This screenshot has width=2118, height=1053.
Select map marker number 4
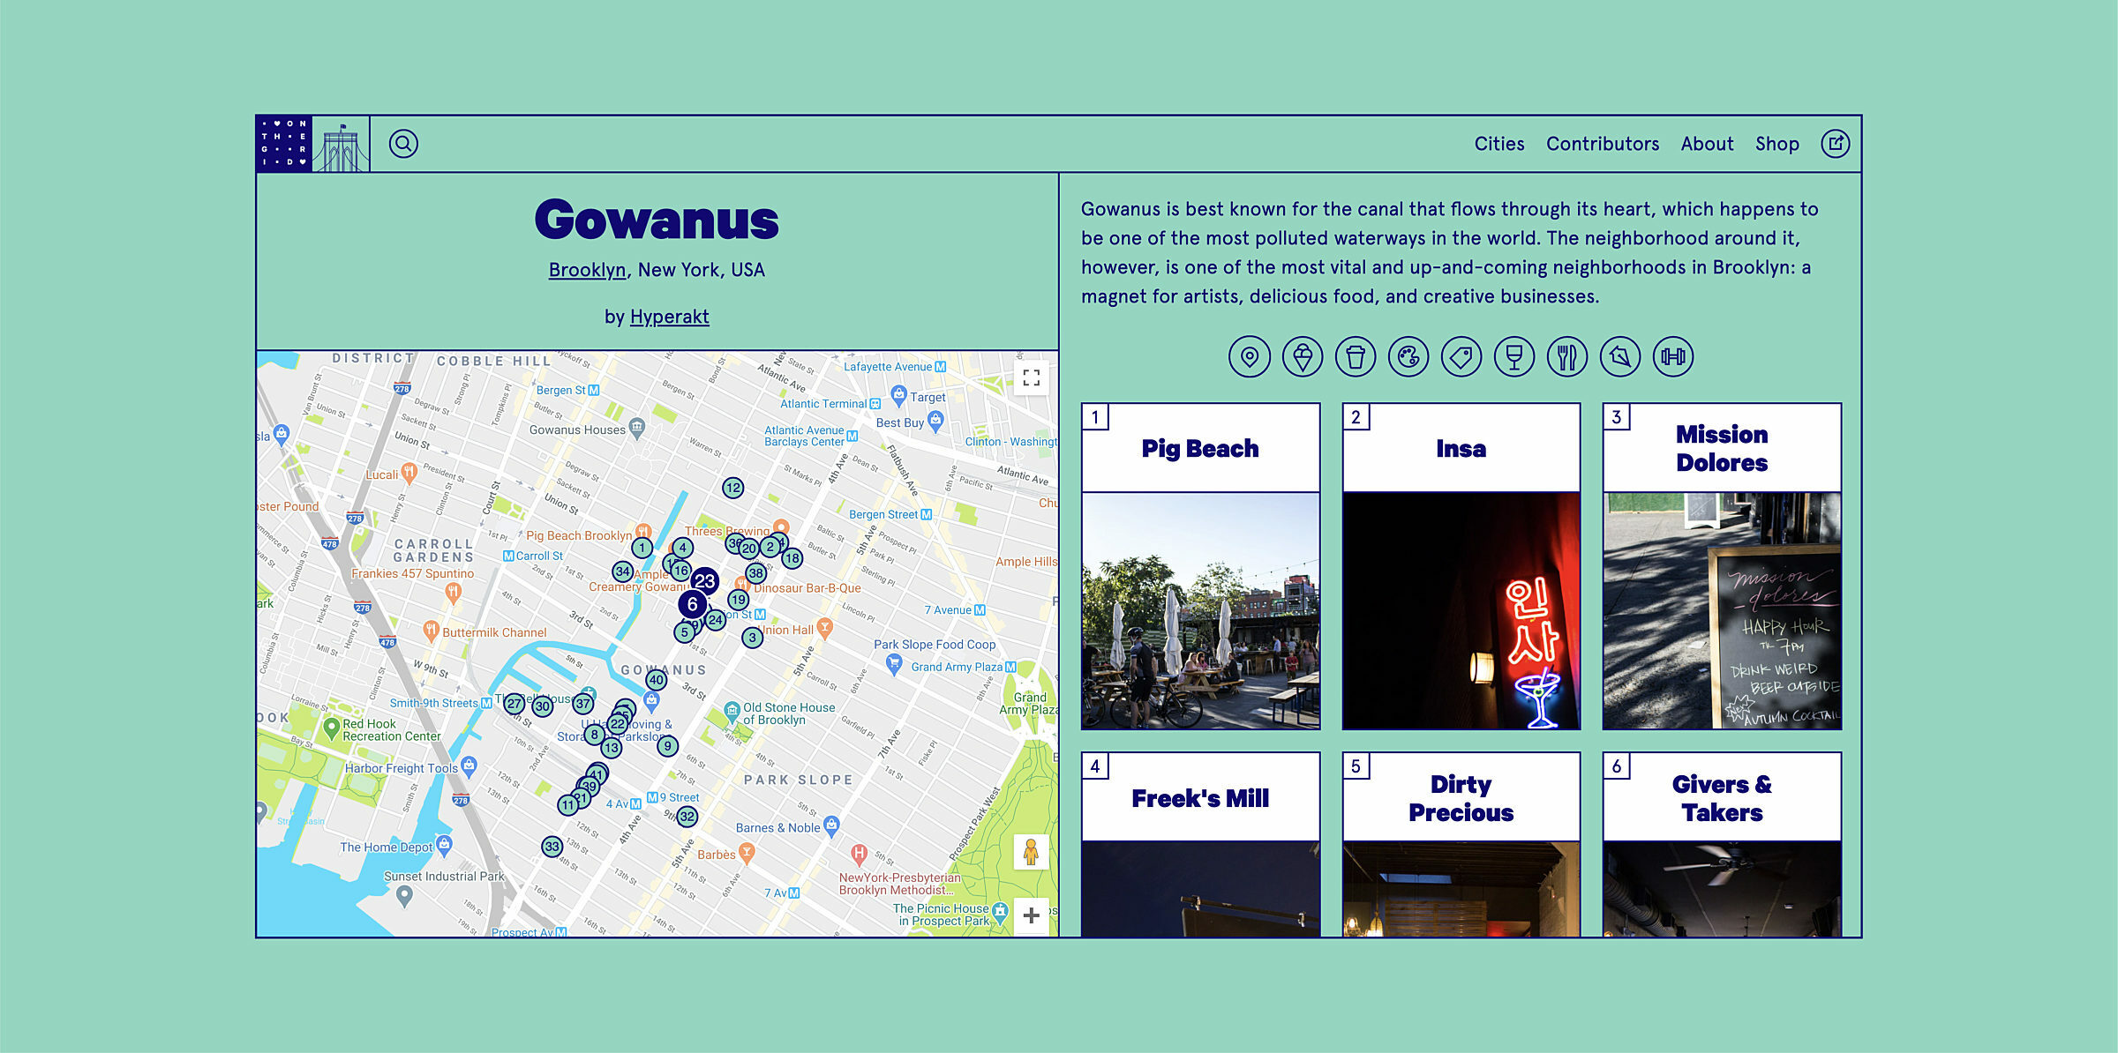pos(682,548)
